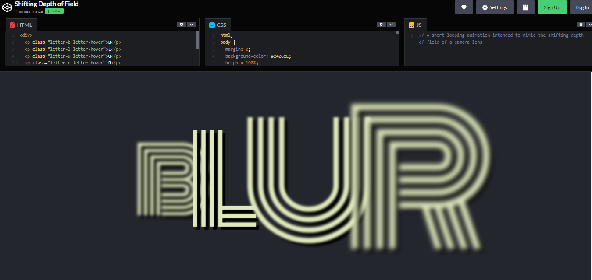Switch to the JS editor tab
Screen dimensions: 592x280
(419, 24)
